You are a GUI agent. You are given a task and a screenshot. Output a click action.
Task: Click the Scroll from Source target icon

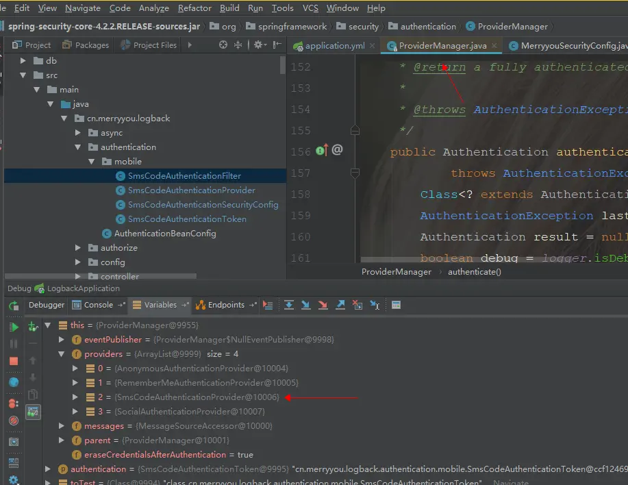pos(223,45)
